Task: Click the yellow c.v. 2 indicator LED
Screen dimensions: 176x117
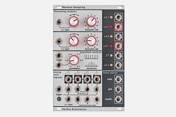Action: [111, 36]
